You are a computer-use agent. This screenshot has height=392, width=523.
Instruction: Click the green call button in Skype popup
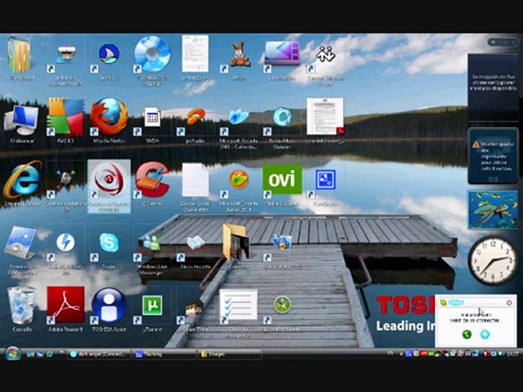(467, 334)
